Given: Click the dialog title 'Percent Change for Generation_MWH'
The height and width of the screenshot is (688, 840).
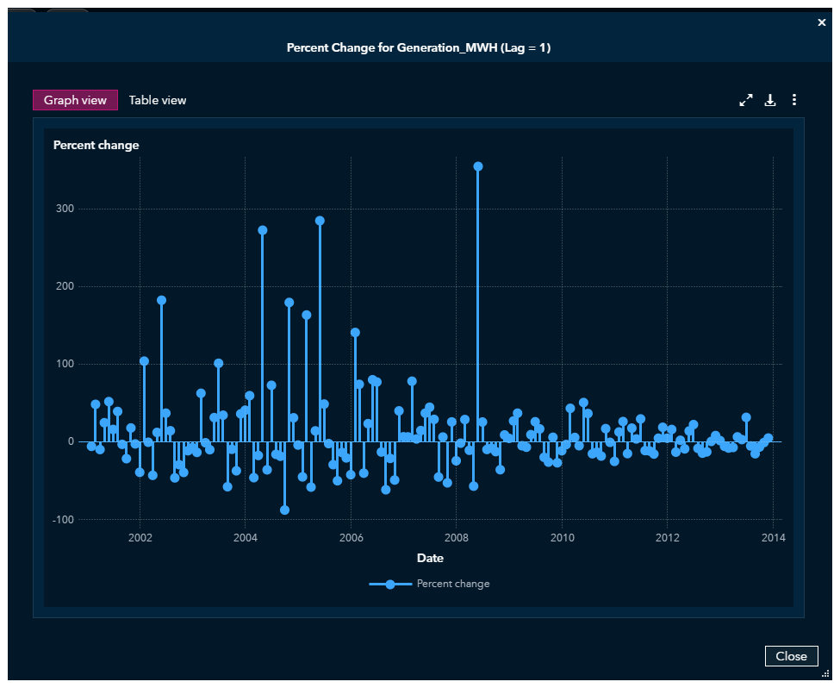Looking at the screenshot, I should [x=419, y=47].
